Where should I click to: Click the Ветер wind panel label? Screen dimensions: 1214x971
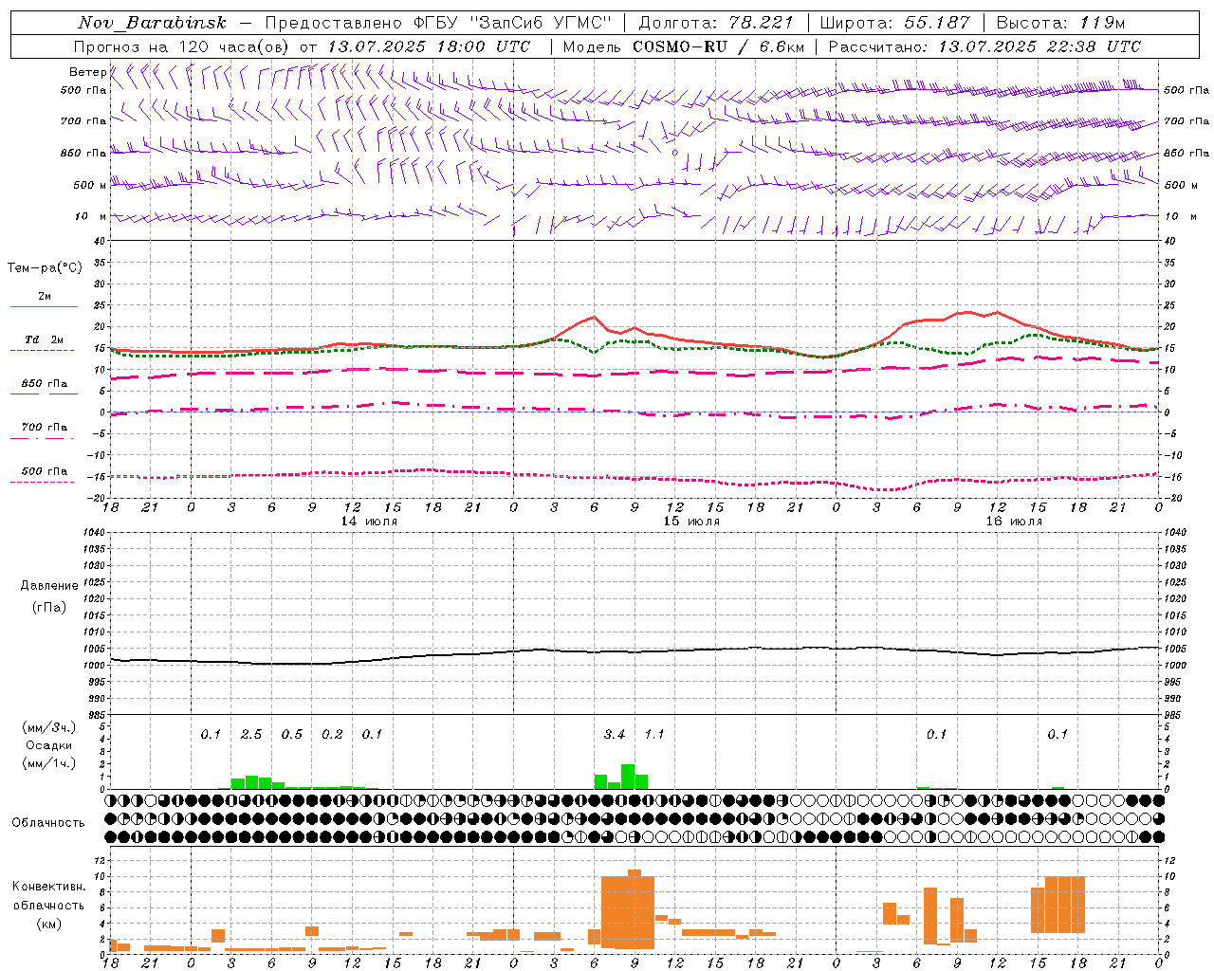[87, 72]
